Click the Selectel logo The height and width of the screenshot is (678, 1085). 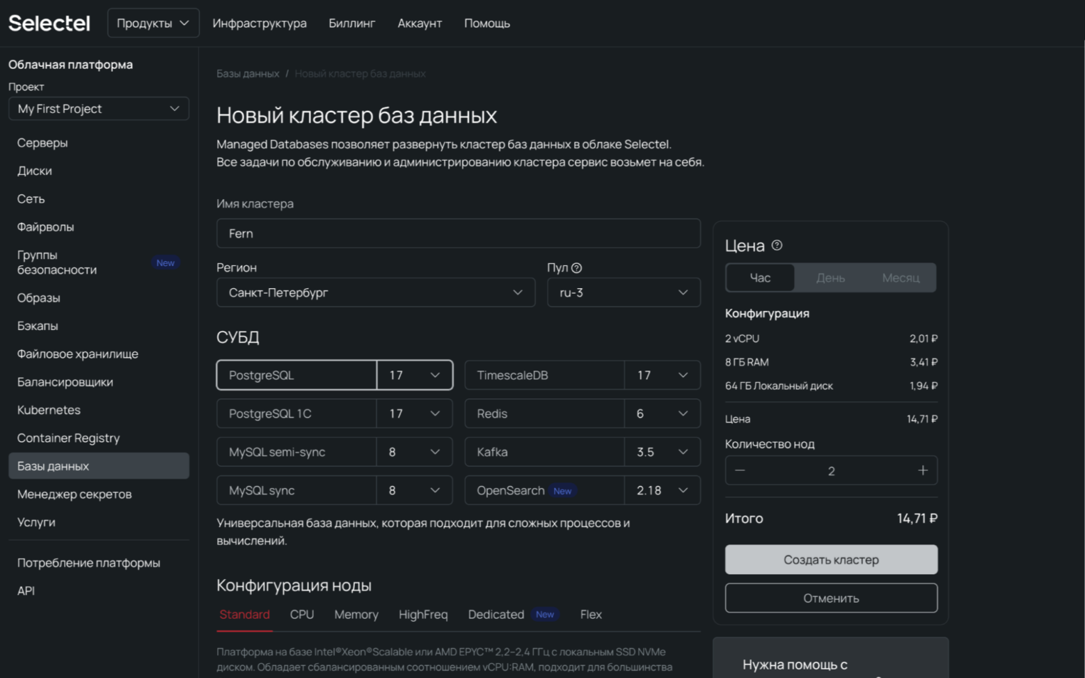pyautogui.click(x=49, y=23)
